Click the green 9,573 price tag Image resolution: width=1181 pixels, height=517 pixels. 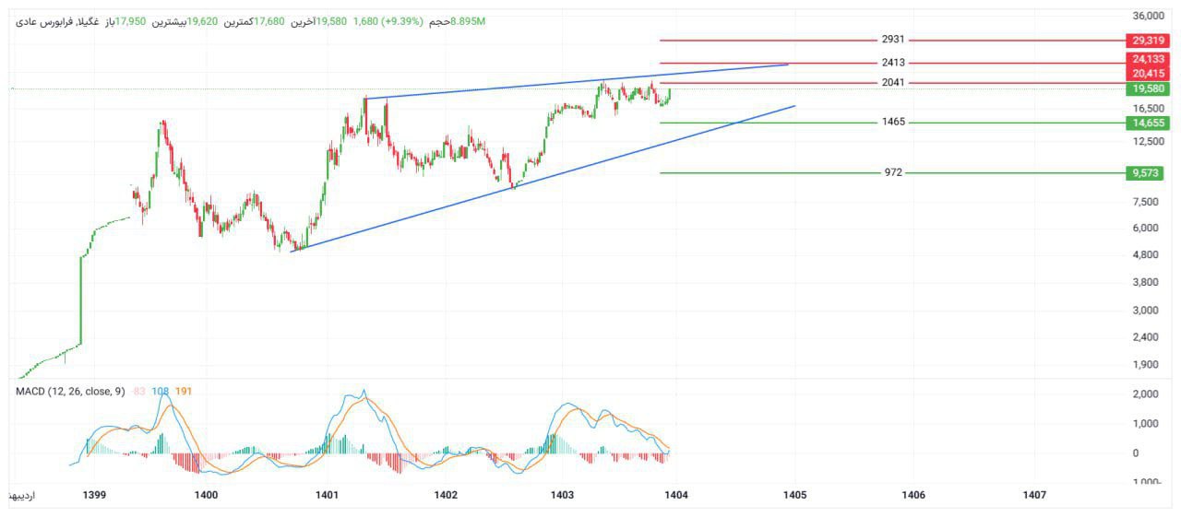pos(1147,173)
